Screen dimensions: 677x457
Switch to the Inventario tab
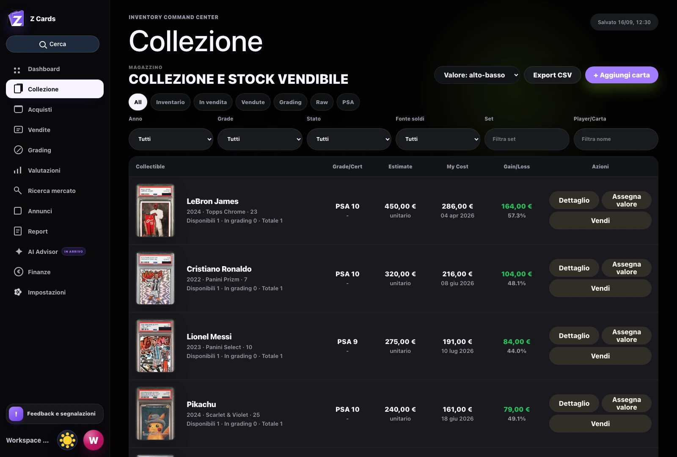pyautogui.click(x=171, y=102)
